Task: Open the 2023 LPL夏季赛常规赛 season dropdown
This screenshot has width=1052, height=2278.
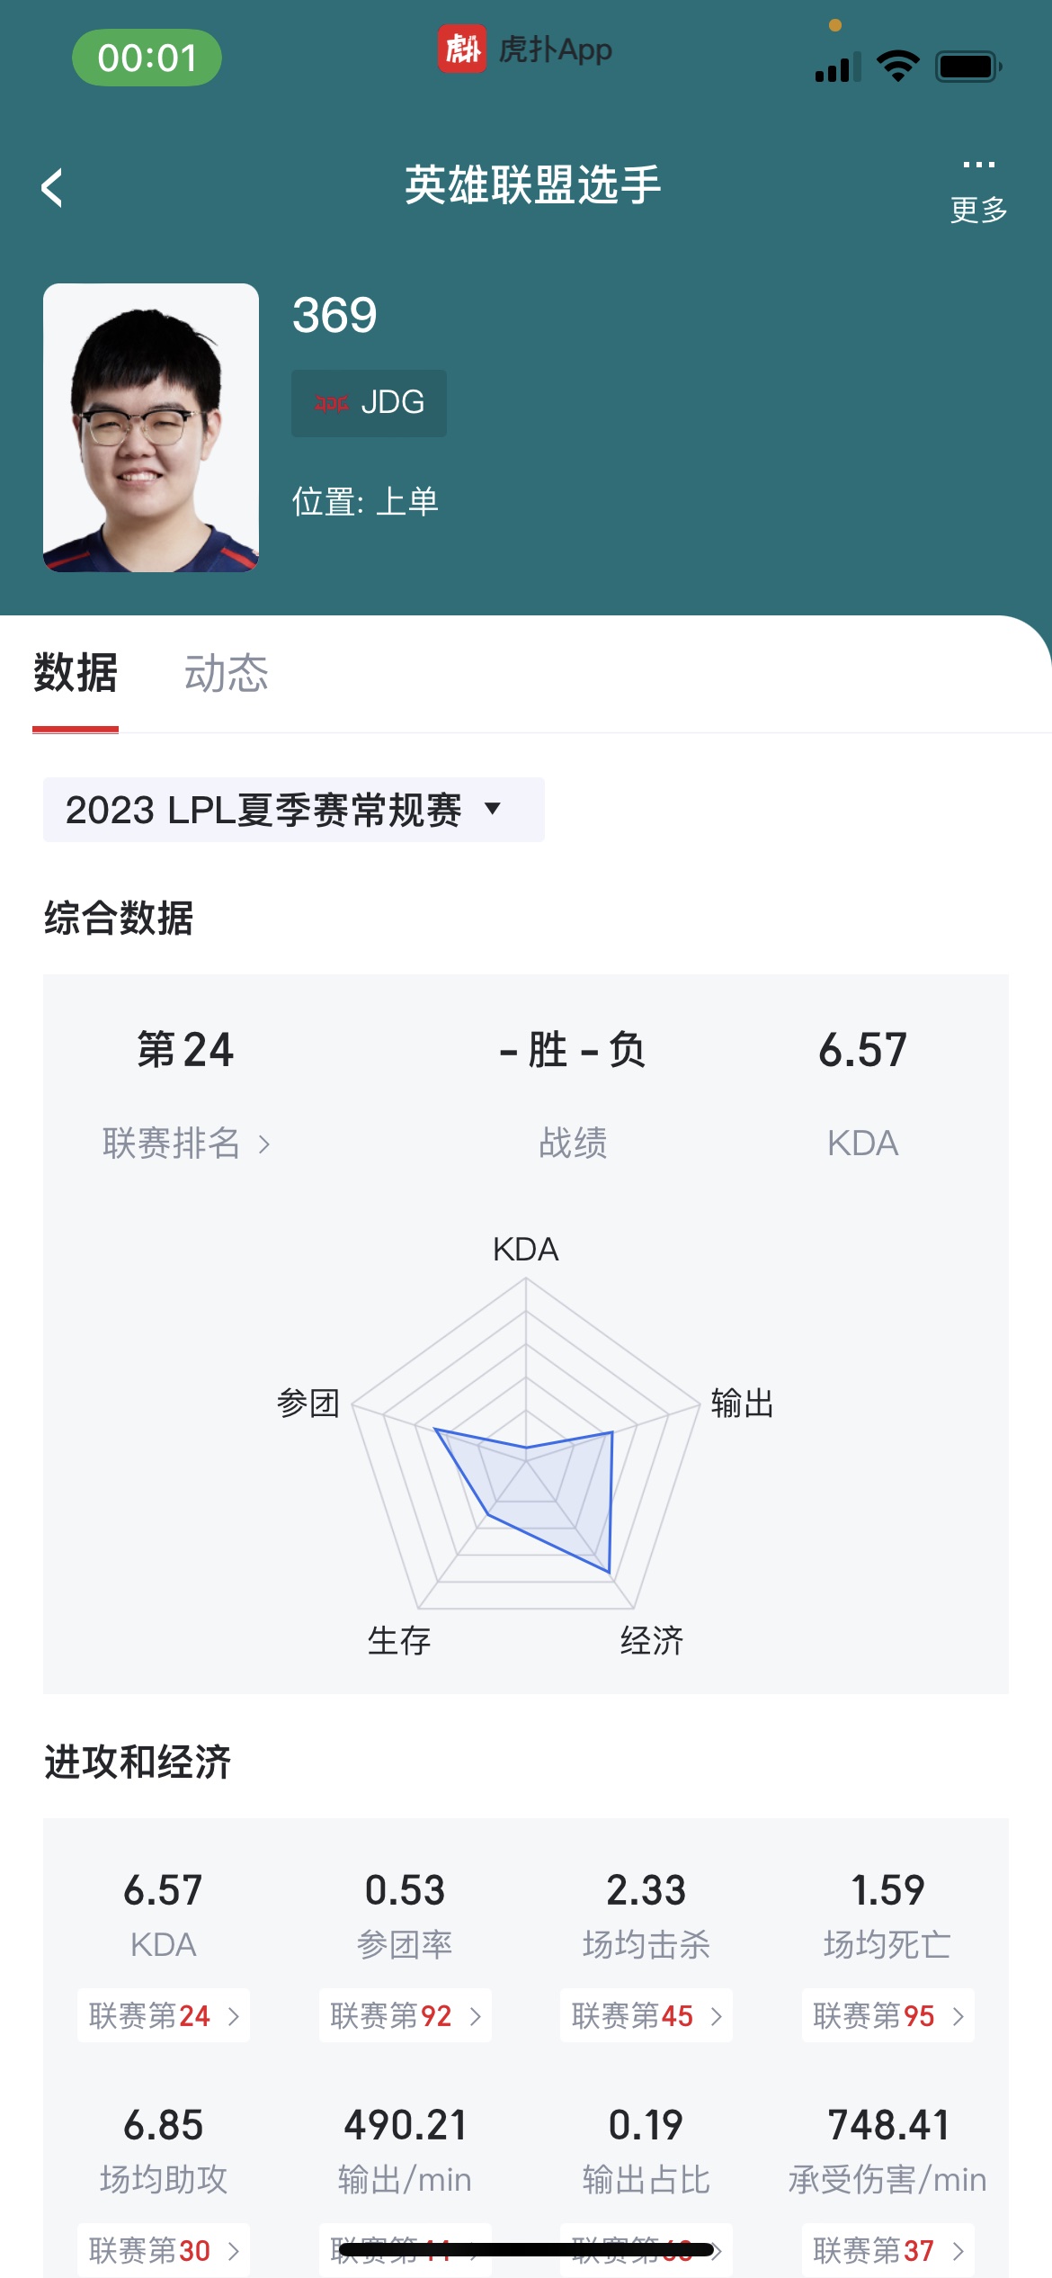Action: click(x=294, y=810)
